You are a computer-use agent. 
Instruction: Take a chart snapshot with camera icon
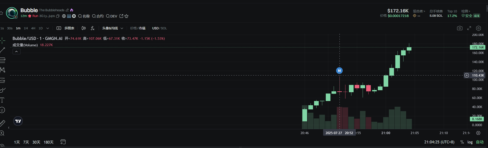point(460,28)
